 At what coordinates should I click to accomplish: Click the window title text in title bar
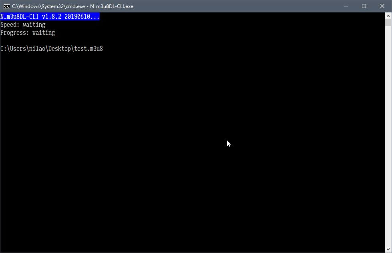pyautogui.click(x=73, y=6)
